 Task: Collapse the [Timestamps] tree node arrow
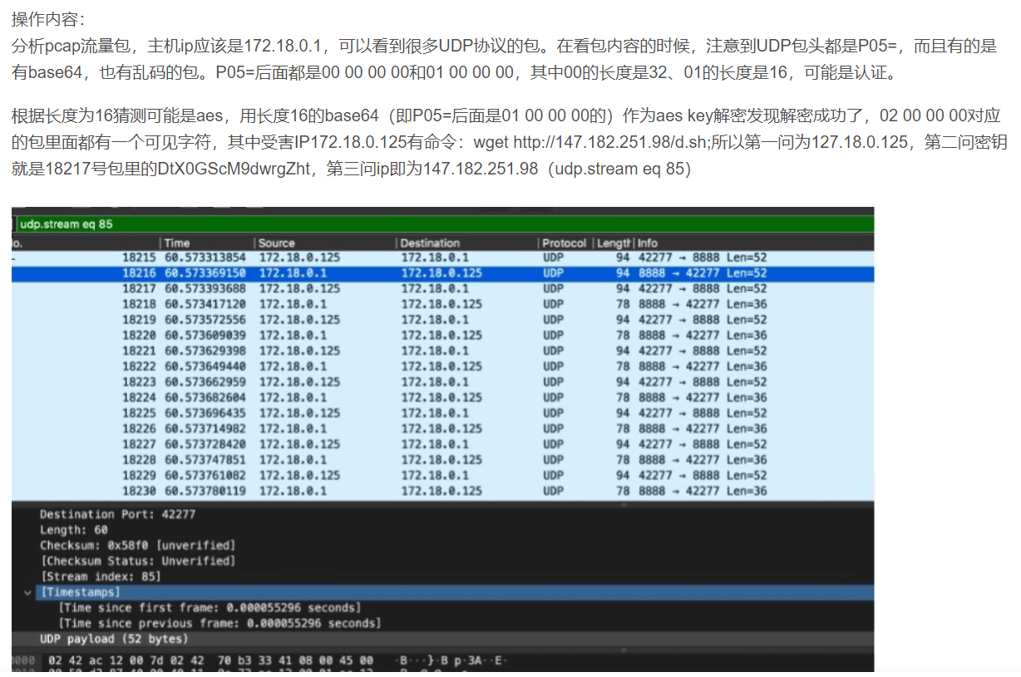[28, 592]
